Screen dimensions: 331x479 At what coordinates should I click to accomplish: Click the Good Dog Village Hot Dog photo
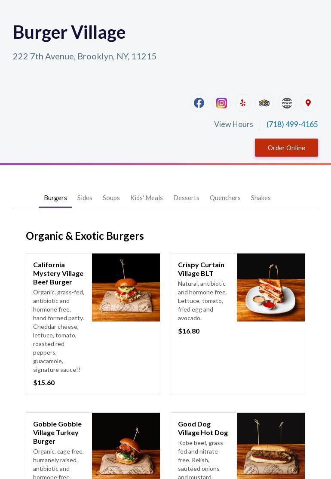pyautogui.click(x=271, y=446)
